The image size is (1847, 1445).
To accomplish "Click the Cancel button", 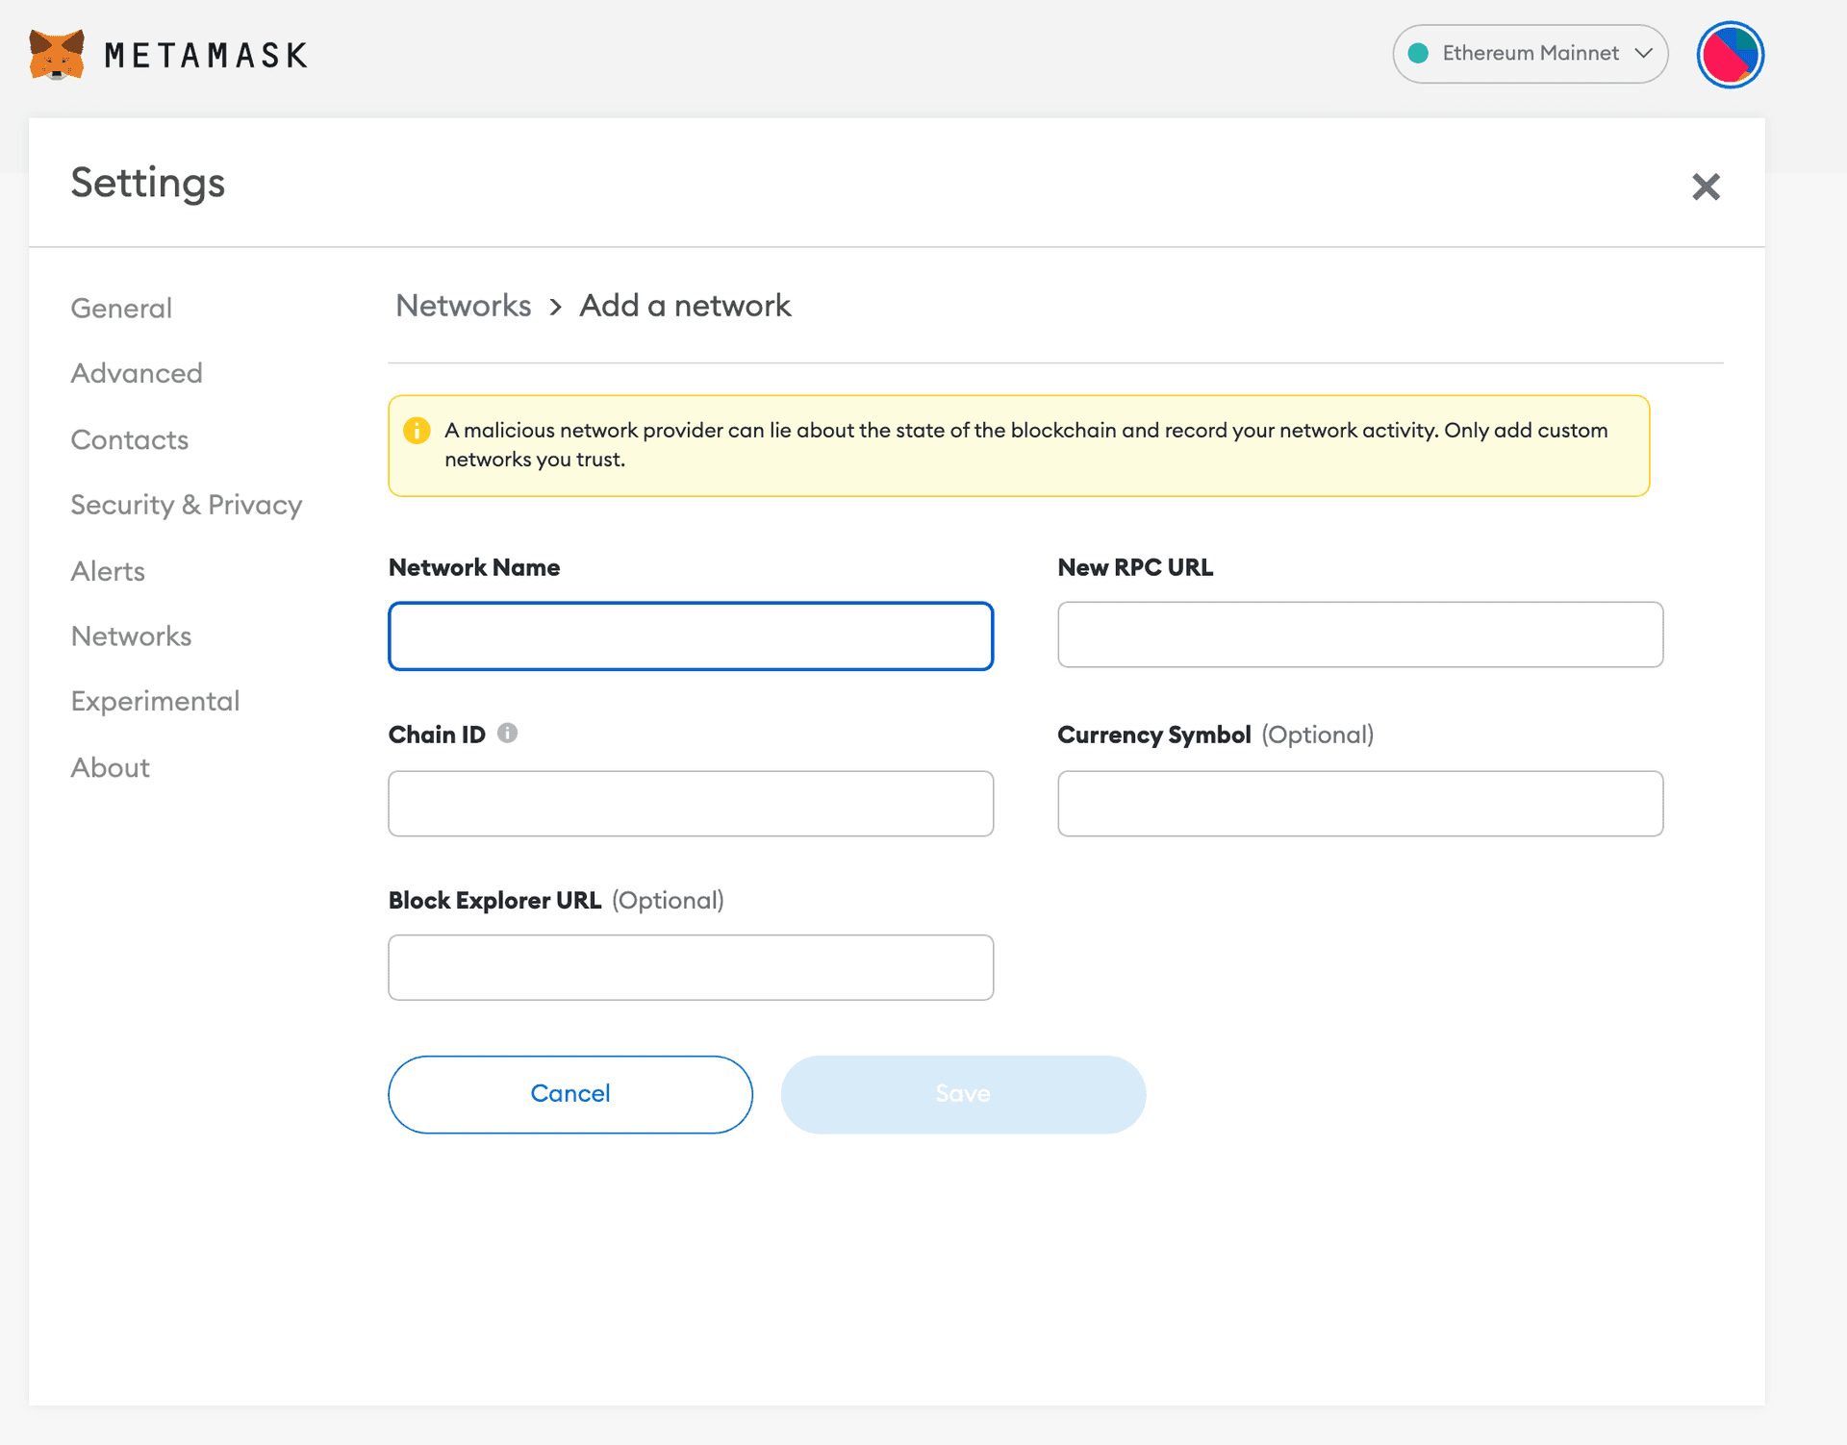I will pyautogui.click(x=569, y=1093).
